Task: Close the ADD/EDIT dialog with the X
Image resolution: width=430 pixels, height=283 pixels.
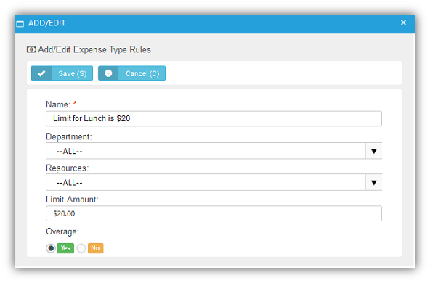Action: pyautogui.click(x=403, y=22)
